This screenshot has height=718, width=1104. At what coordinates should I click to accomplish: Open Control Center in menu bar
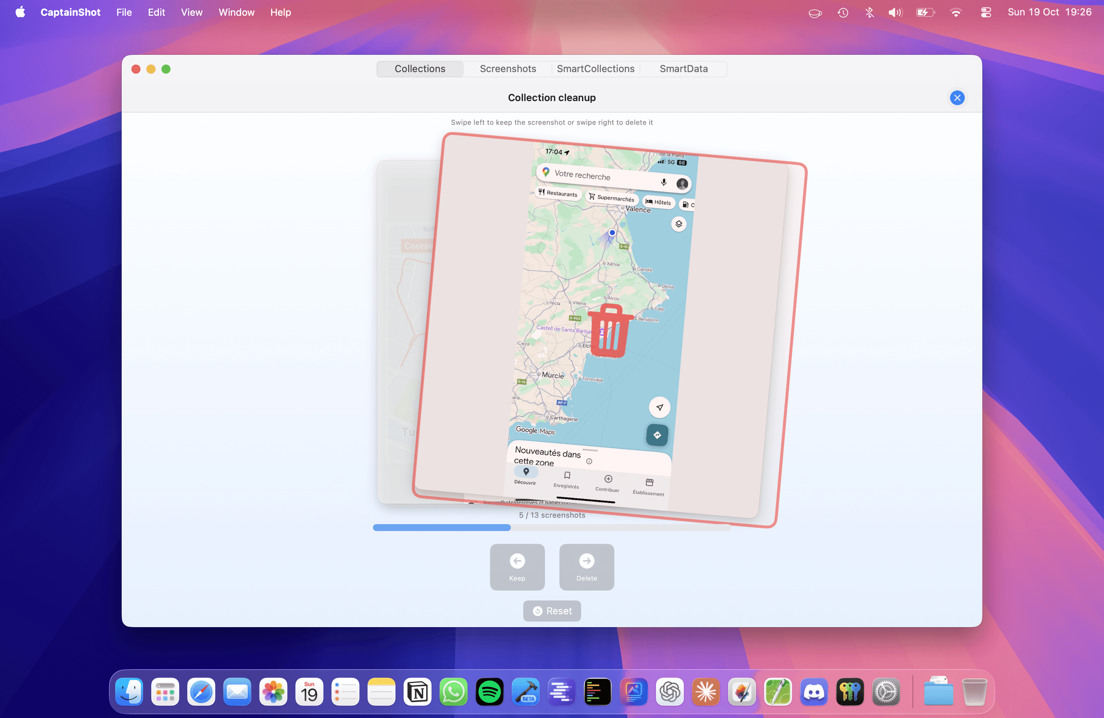point(986,12)
